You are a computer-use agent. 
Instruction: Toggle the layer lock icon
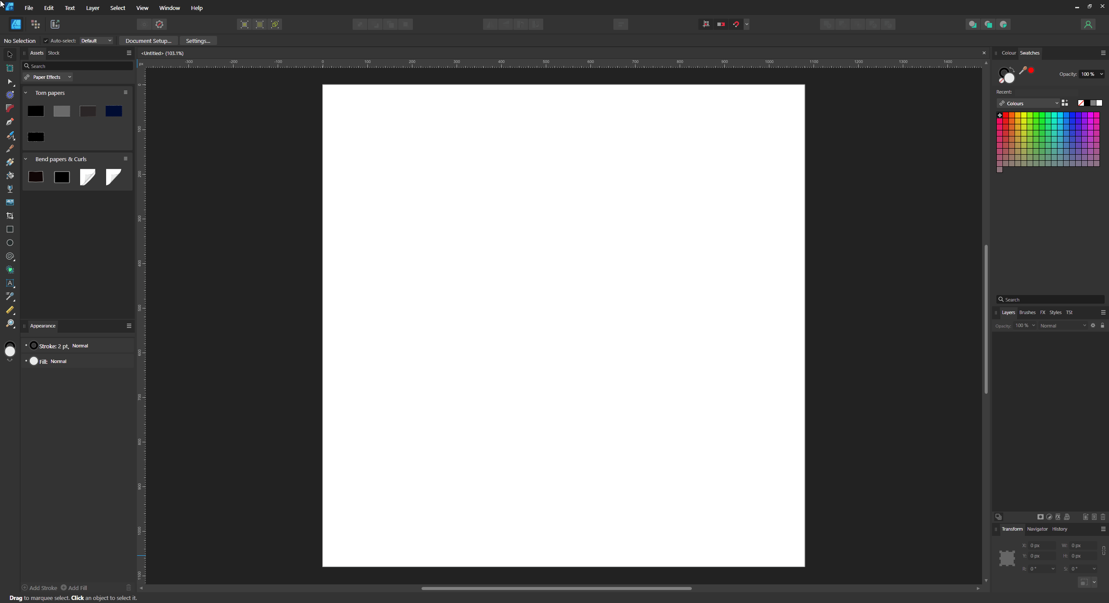coord(1103,325)
